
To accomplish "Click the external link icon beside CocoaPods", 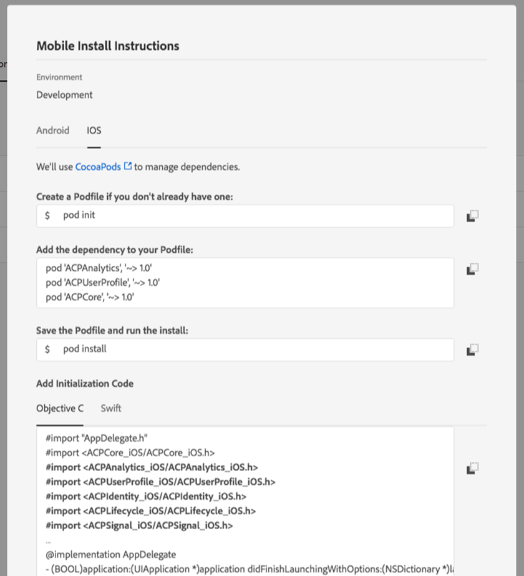I will pos(128,167).
